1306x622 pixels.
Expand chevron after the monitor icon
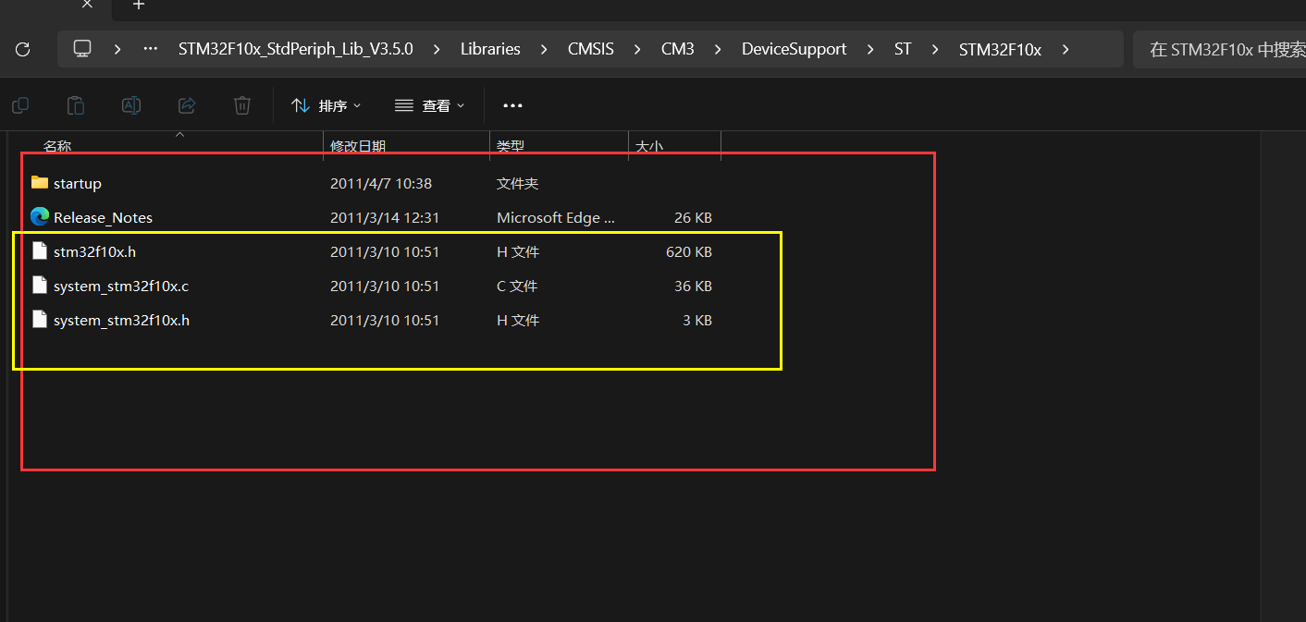point(117,50)
